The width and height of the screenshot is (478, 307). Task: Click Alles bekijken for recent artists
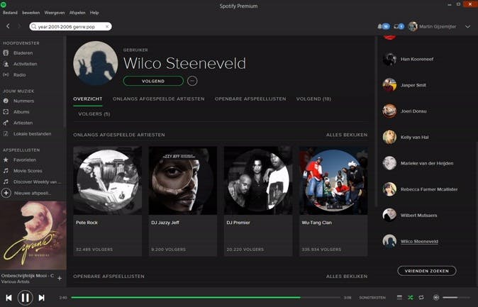[x=347, y=135]
